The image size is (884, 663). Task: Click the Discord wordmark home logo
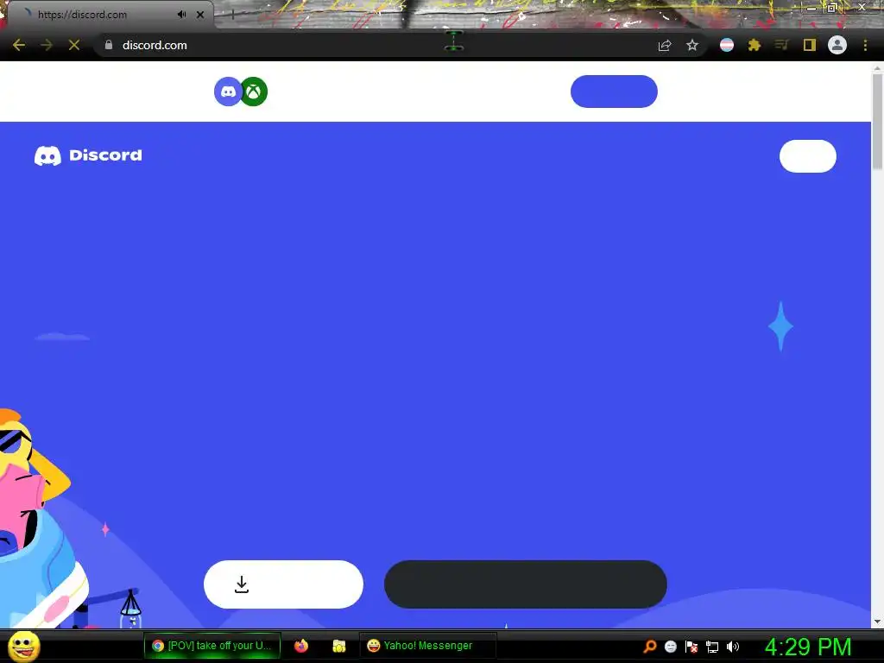click(88, 155)
